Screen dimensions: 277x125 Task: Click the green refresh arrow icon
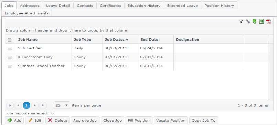pos(254,22)
